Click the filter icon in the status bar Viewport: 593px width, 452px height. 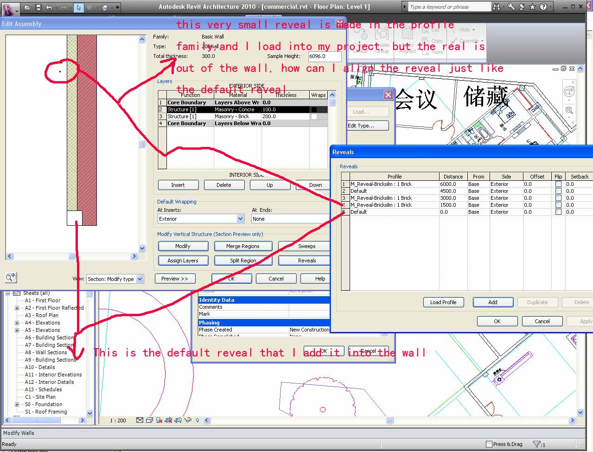537,444
